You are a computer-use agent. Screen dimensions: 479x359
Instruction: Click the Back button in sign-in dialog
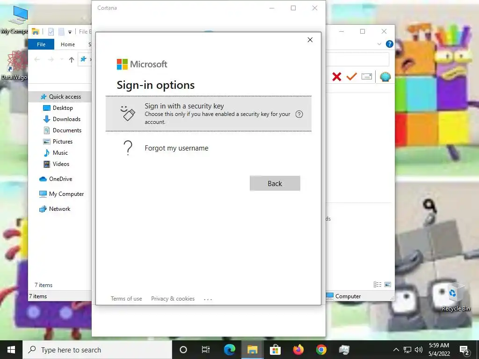(x=275, y=183)
